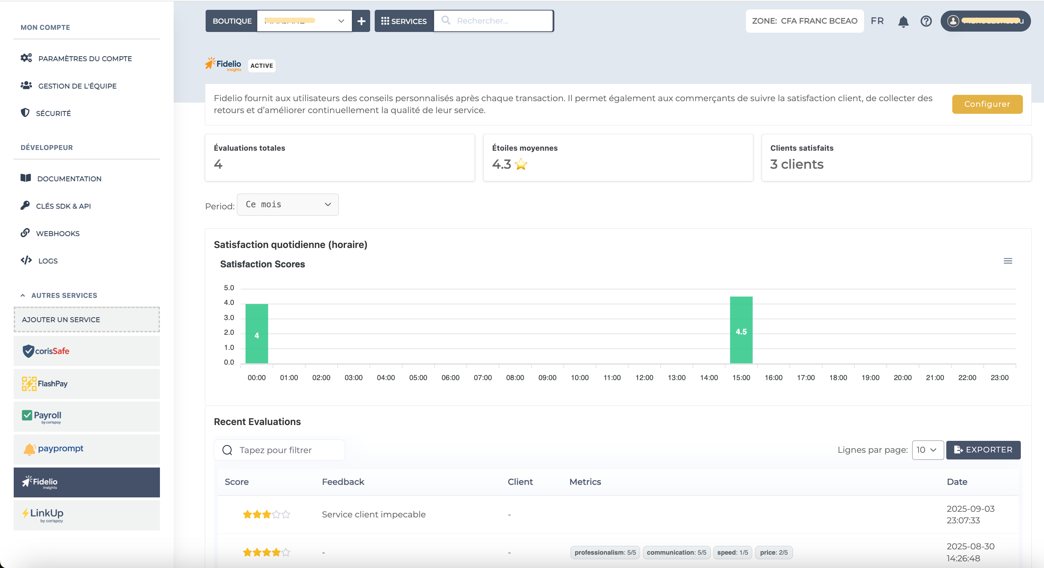This screenshot has height=568, width=1044.
Task: Open the Payroll service tile
Action: click(x=87, y=417)
